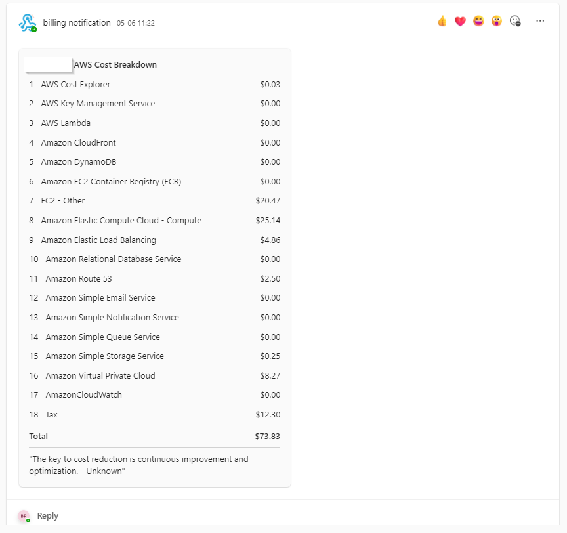
Task: Click the $20.47 EC2 Other amount
Action: click(268, 201)
